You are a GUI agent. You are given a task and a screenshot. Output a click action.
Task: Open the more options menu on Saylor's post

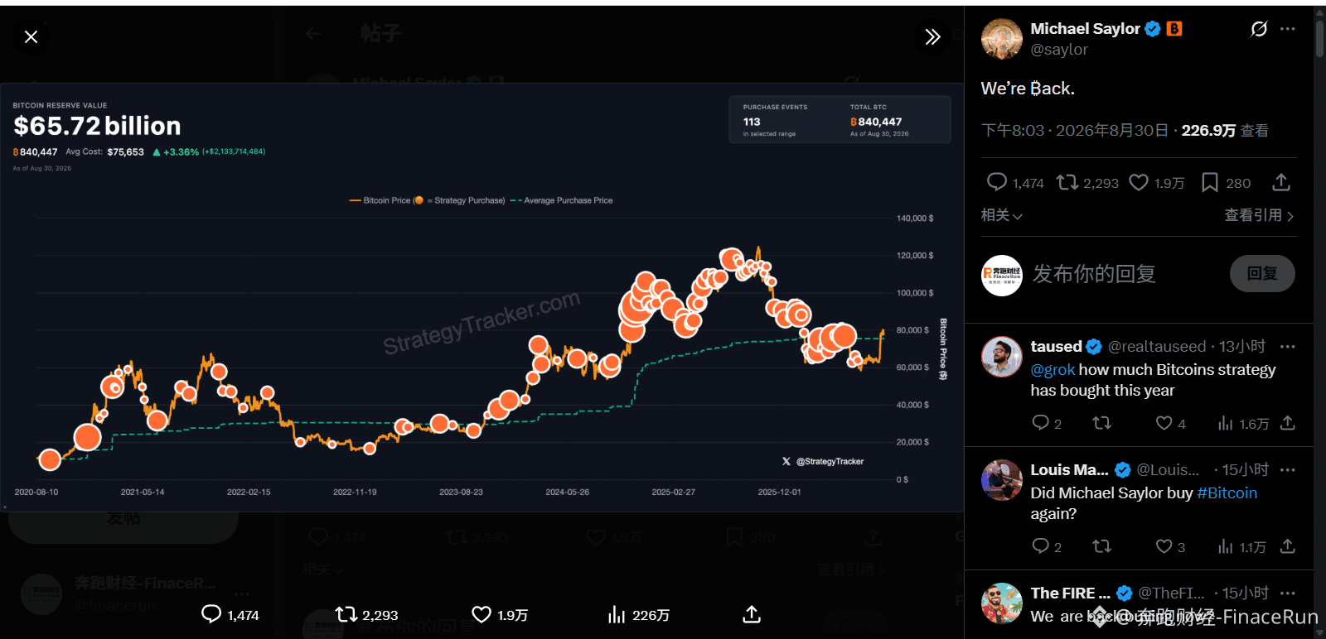(x=1287, y=29)
